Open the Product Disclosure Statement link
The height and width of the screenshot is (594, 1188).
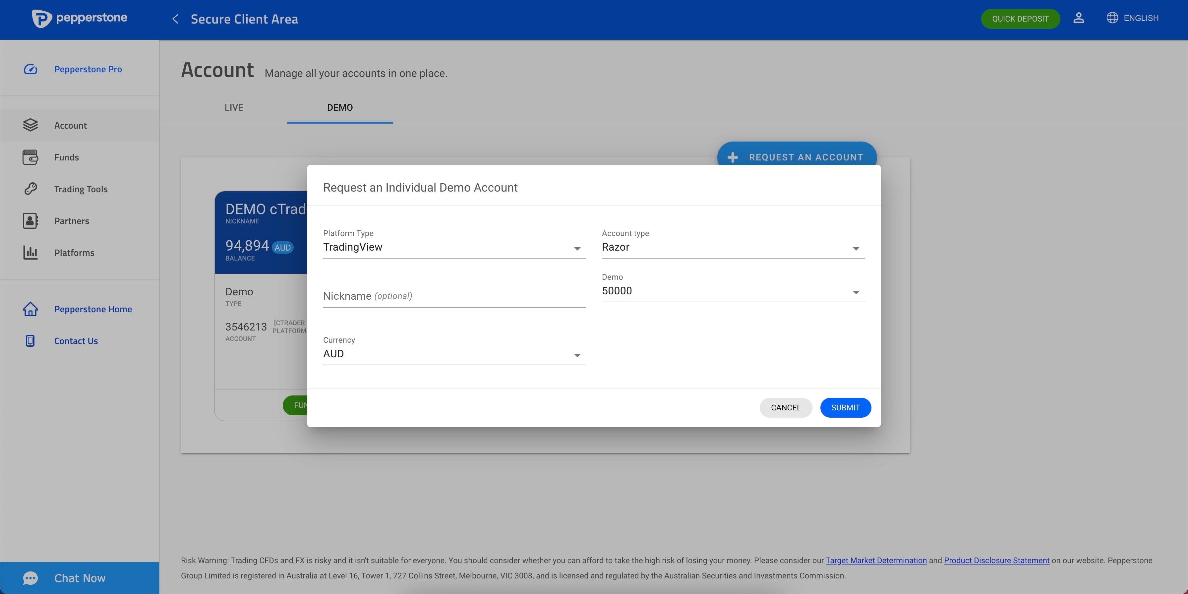pos(997,560)
